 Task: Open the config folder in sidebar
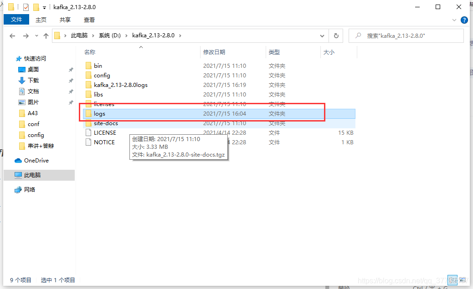pyautogui.click(x=31, y=135)
